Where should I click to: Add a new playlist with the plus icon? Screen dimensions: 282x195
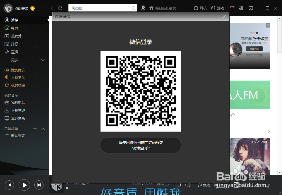pyautogui.click(x=35, y=128)
